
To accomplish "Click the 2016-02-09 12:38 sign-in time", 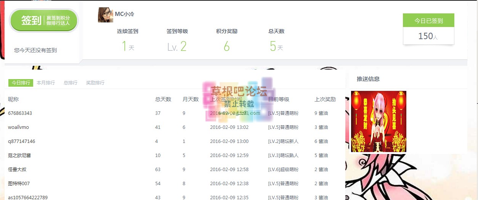I will (x=229, y=183).
